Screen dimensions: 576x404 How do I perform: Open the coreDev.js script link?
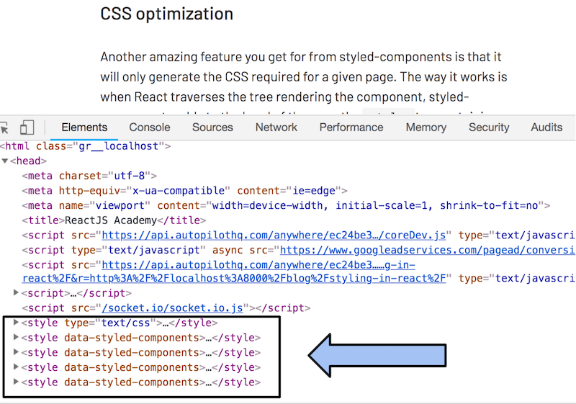click(x=274, y=235)
